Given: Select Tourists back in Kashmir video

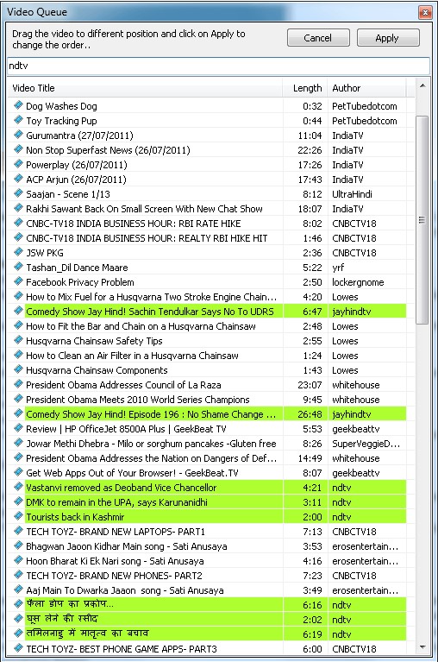Looking at the screenshot, I should coord(207,517).
